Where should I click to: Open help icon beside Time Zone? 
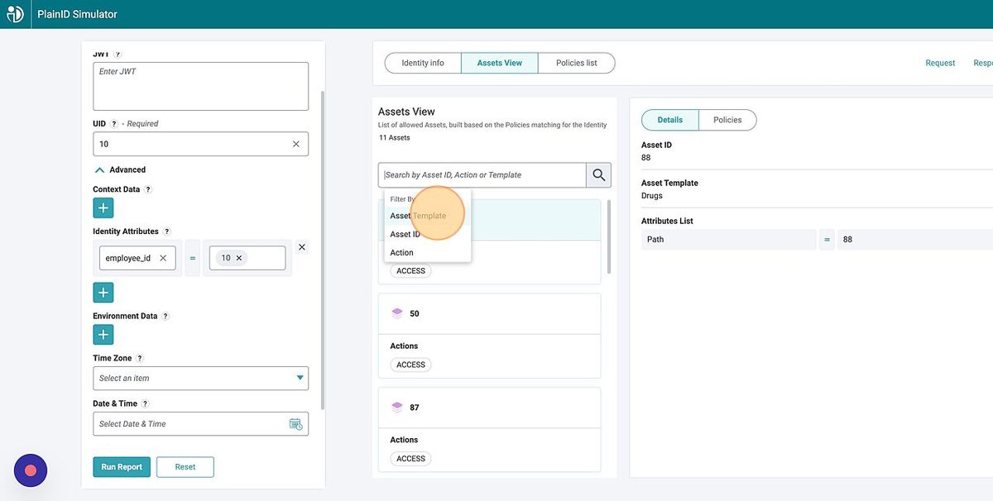[139, 358]
